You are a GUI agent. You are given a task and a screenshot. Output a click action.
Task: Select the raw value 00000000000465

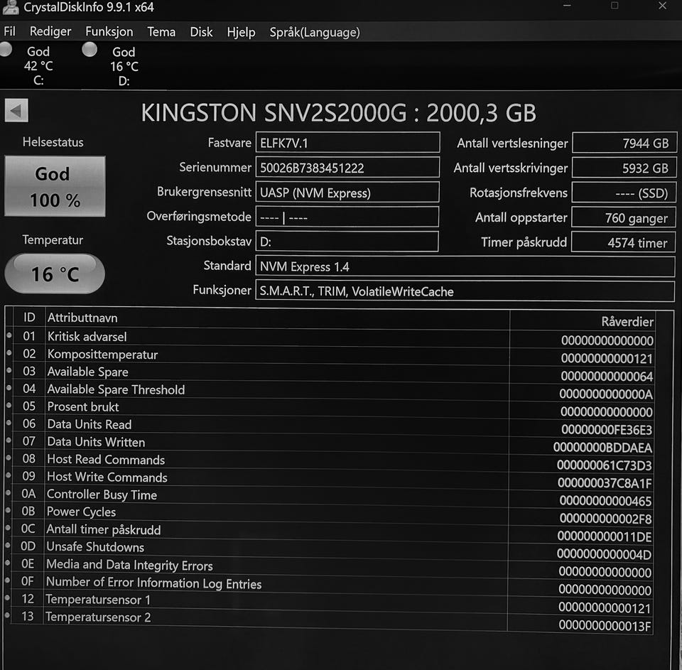point(605,501)
